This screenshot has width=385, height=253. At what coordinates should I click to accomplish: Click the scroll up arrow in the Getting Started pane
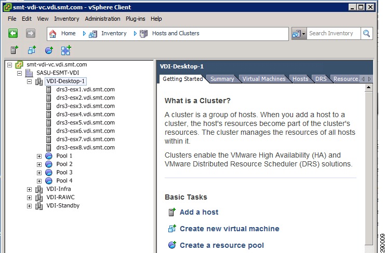[368, 88]
